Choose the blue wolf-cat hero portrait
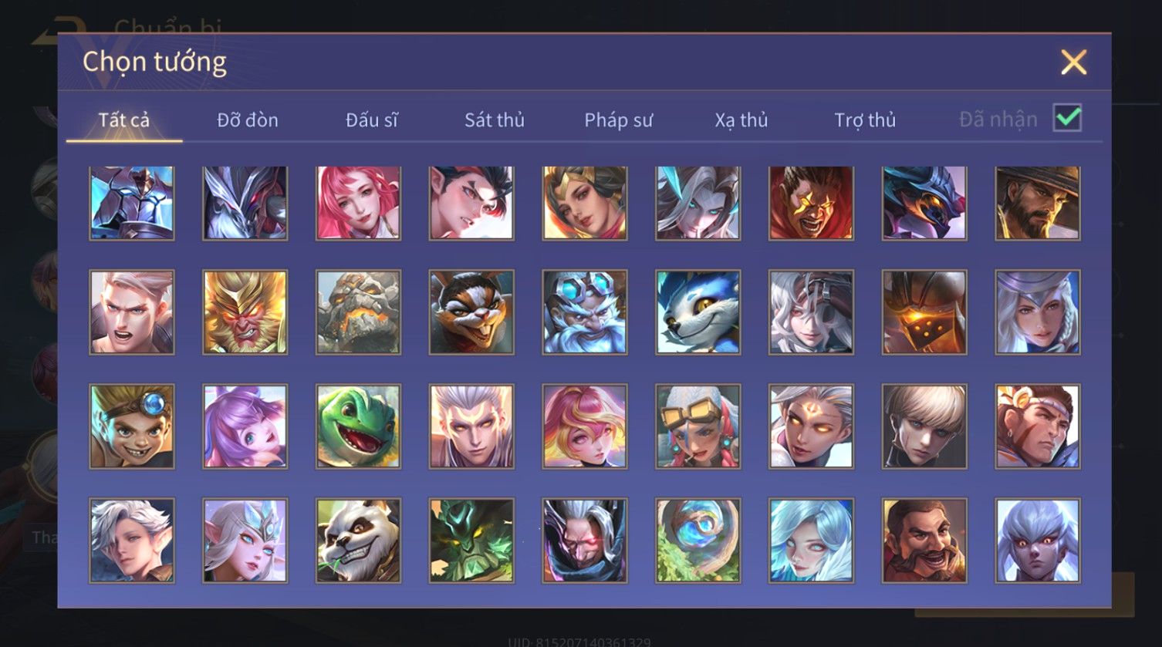Viewport: 1162px width, 647px height. tap(698, 312)
